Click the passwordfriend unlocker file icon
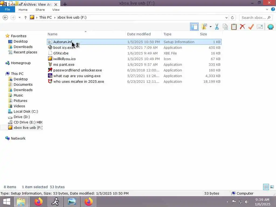The height and width of the screenshot is (207, 276). (50, 70)
